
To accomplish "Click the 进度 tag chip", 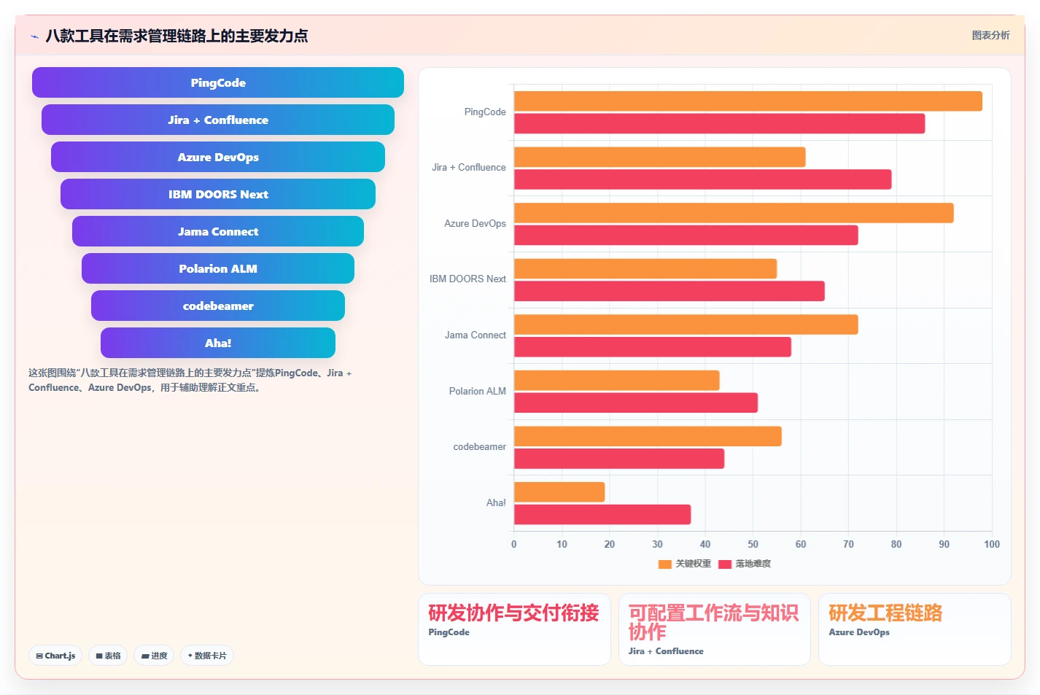I will [x=154, y=656].
